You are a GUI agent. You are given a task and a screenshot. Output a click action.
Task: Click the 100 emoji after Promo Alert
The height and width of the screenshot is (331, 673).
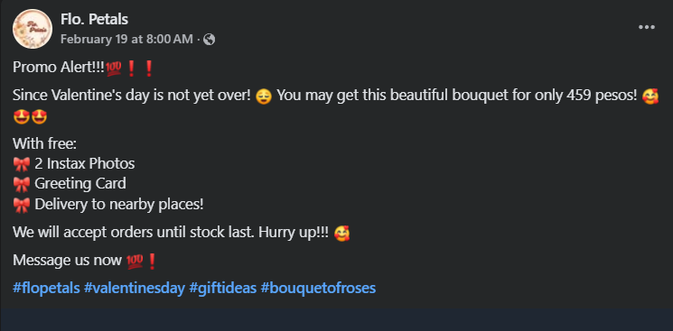tap(114, 68)
